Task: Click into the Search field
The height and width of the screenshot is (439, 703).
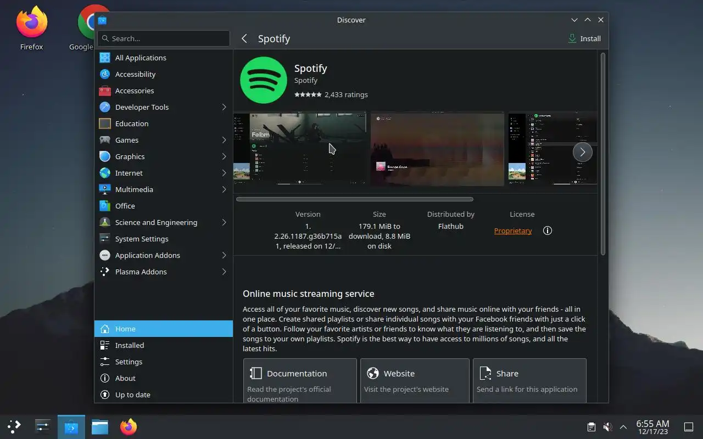Action: click(164, 38)
